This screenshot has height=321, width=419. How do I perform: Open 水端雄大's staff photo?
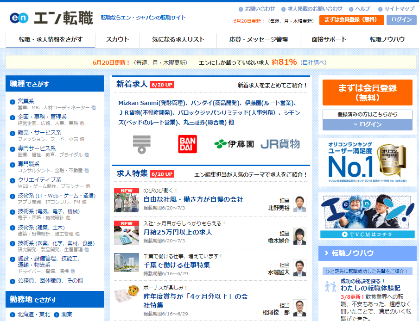(x=299, y=268)
